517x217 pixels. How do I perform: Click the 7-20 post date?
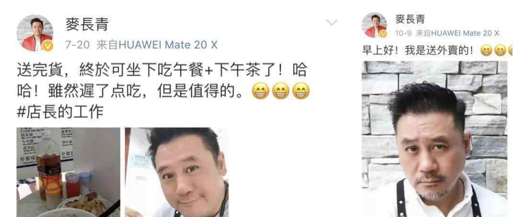coord(78,45)
